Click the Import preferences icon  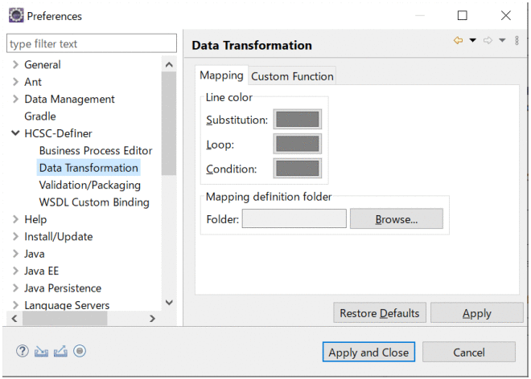click(41, 351)
